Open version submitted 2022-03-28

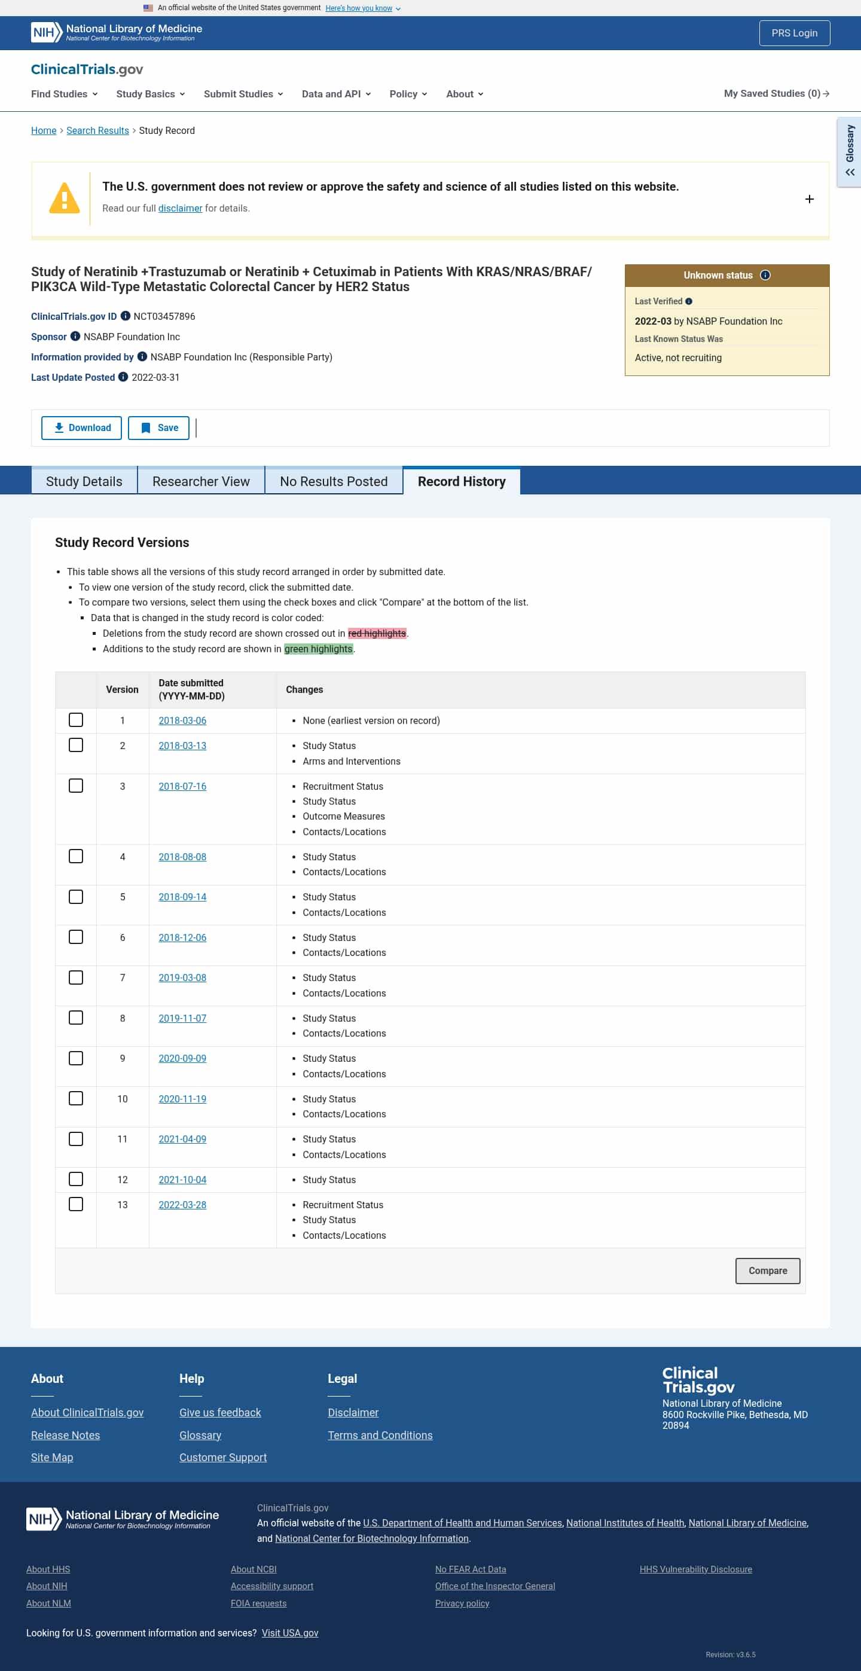click(x=182, y=1205)
